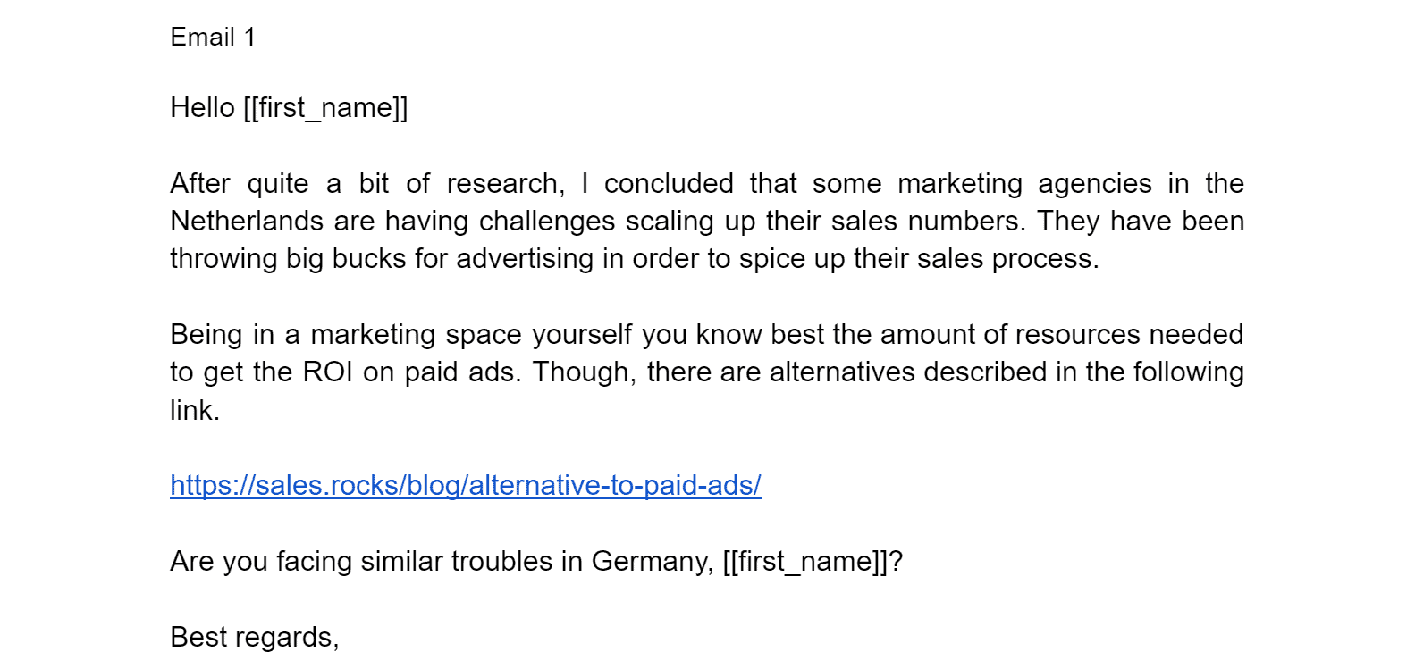Click the word "link." ending the second paragraph
The height and width of the screenshot is (669, 1415).
tap(195, 411)
